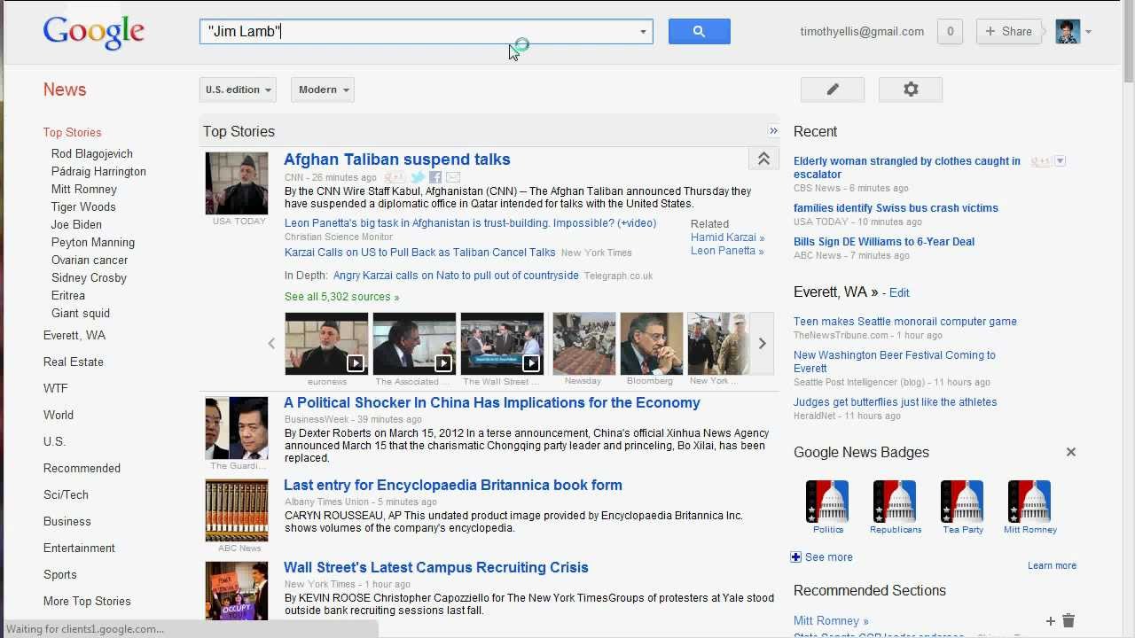This screenshot has height=638, width=1135.
Task: Open Learn more link under badges
Action: 1052,565
